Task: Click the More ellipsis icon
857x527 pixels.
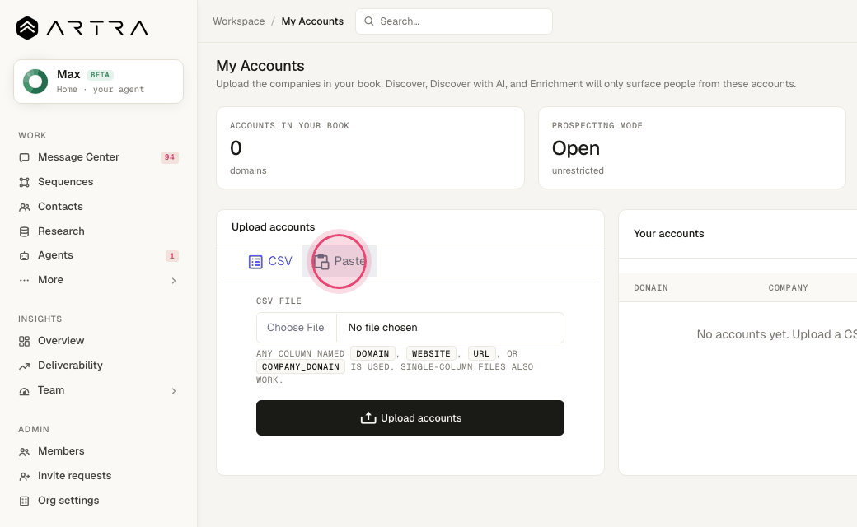Action: coord(24,280)
